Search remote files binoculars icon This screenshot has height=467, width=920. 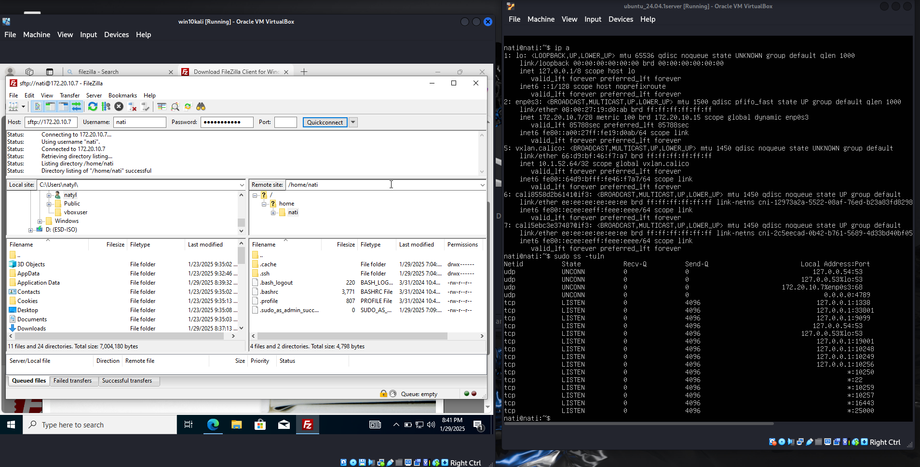(201, 107)
